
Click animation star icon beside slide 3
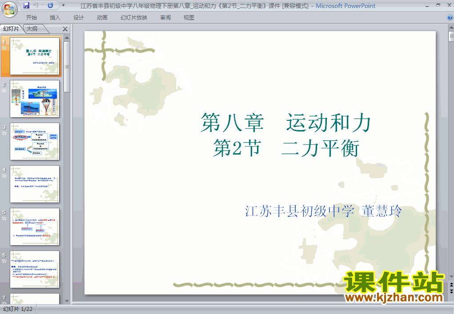[4, 133]
